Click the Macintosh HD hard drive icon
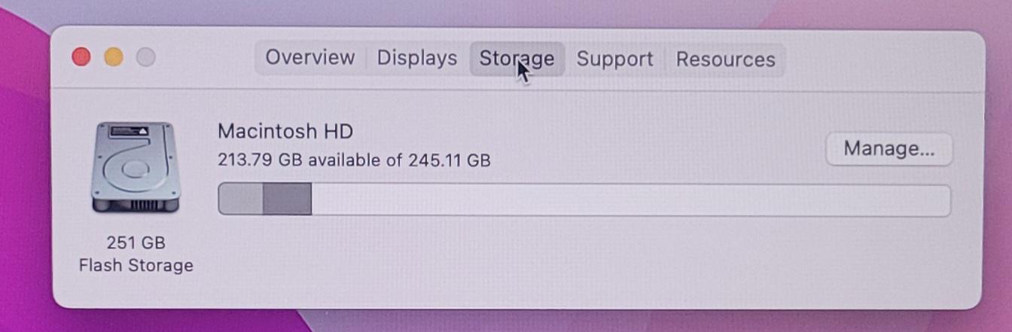 point(136,168)
